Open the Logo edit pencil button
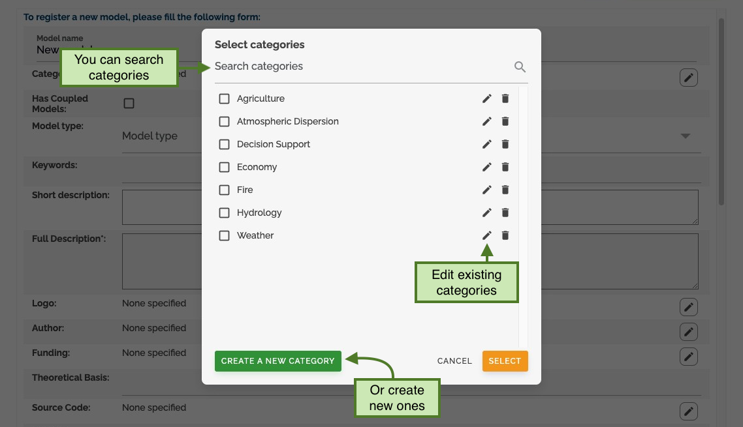This screenshot has height=427, width=743. click(x=689, y=307)
